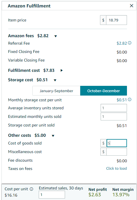This screenshot has height=200, width=137.
Task: Click the Average inventory units stored field
Action: click(x=114, y=108)
